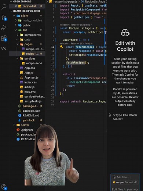
Task: Collapse the OPEN EDITORS section
Action: click(x=11, y=1)
